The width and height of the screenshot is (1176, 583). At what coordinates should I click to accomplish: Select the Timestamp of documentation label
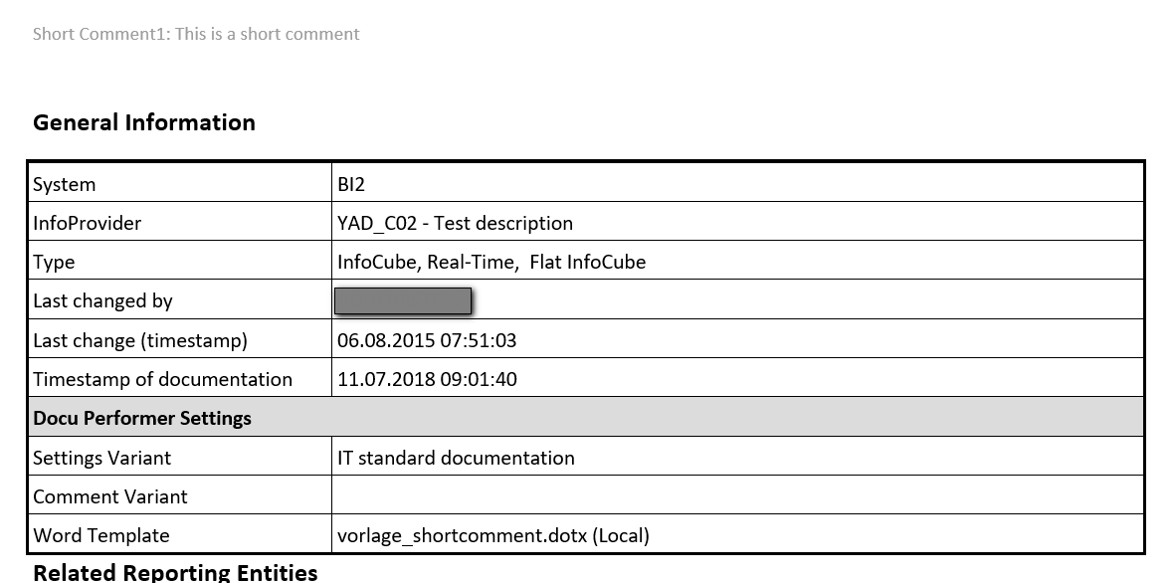point(162,379)
